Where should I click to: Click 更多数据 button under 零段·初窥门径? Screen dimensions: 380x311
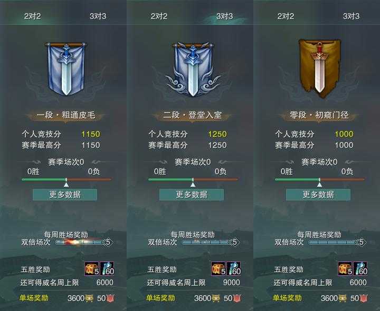(x=318, y=195)
